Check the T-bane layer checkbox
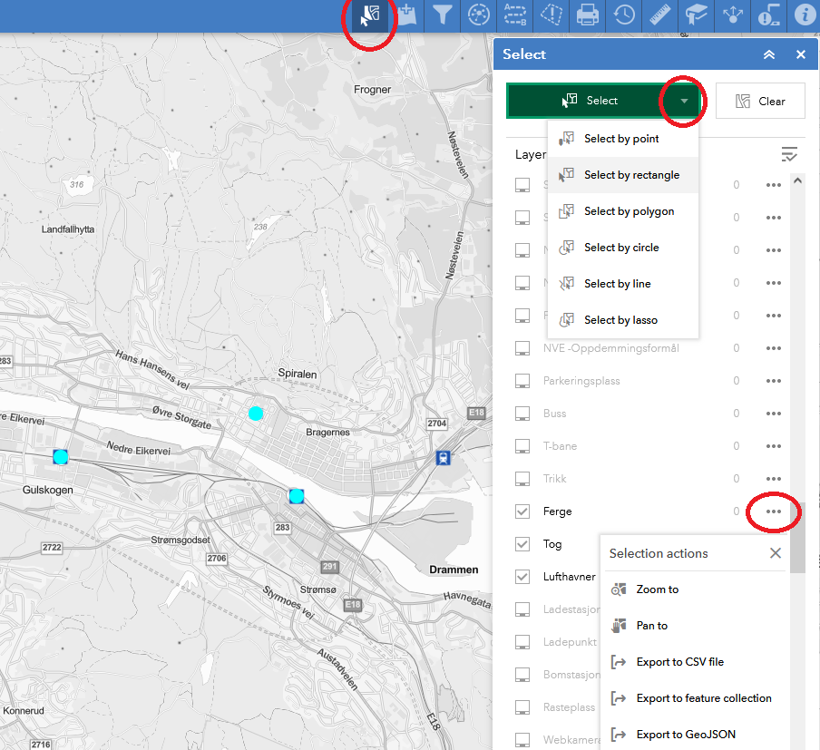 pos(522,446)
